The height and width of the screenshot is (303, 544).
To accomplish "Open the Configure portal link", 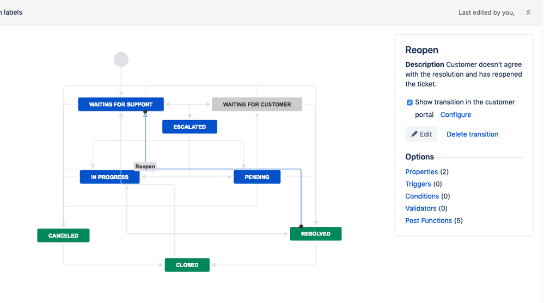I will (455, 115).
